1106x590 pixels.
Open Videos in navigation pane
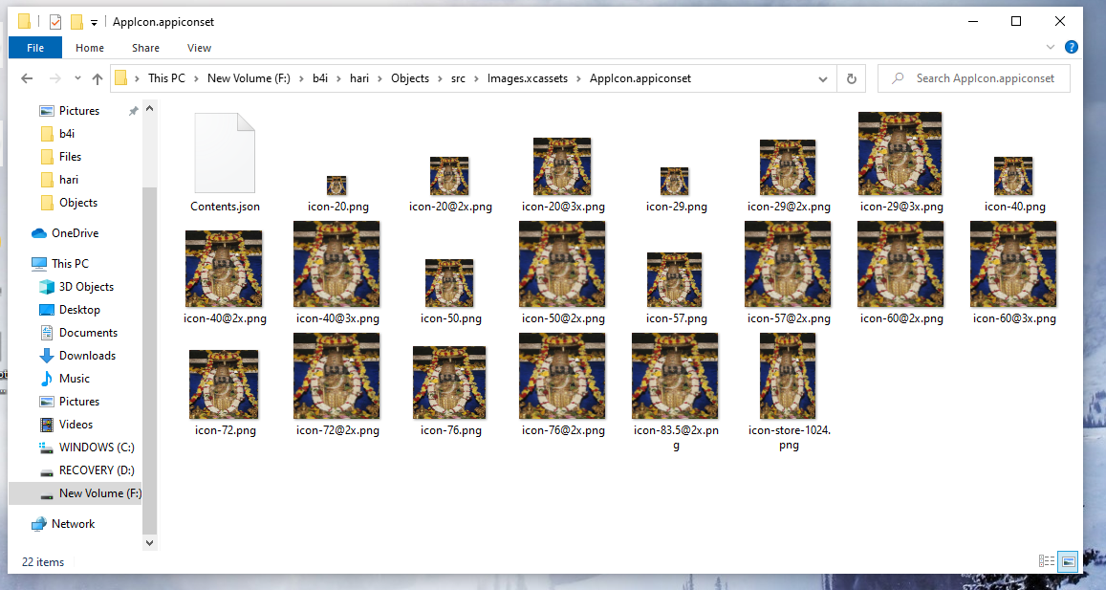(x=76, y=425)
